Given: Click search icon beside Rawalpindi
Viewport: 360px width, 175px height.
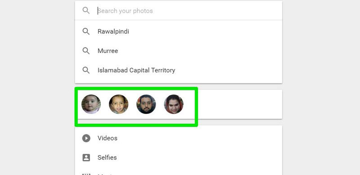Looking at the screenshot, I should (86, 31).
